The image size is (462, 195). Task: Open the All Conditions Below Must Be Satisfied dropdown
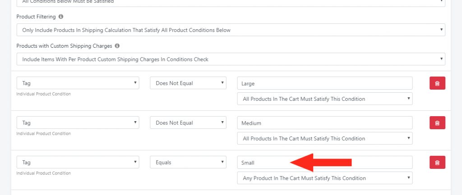pos(231,3)
